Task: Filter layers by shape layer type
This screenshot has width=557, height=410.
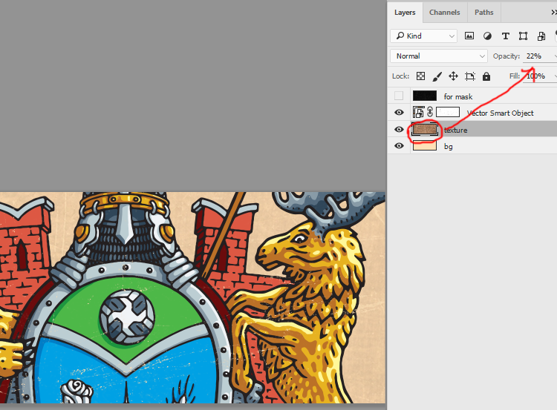Action: [524, 36]
